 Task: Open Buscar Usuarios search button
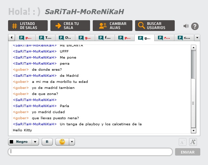pos(155,26)
